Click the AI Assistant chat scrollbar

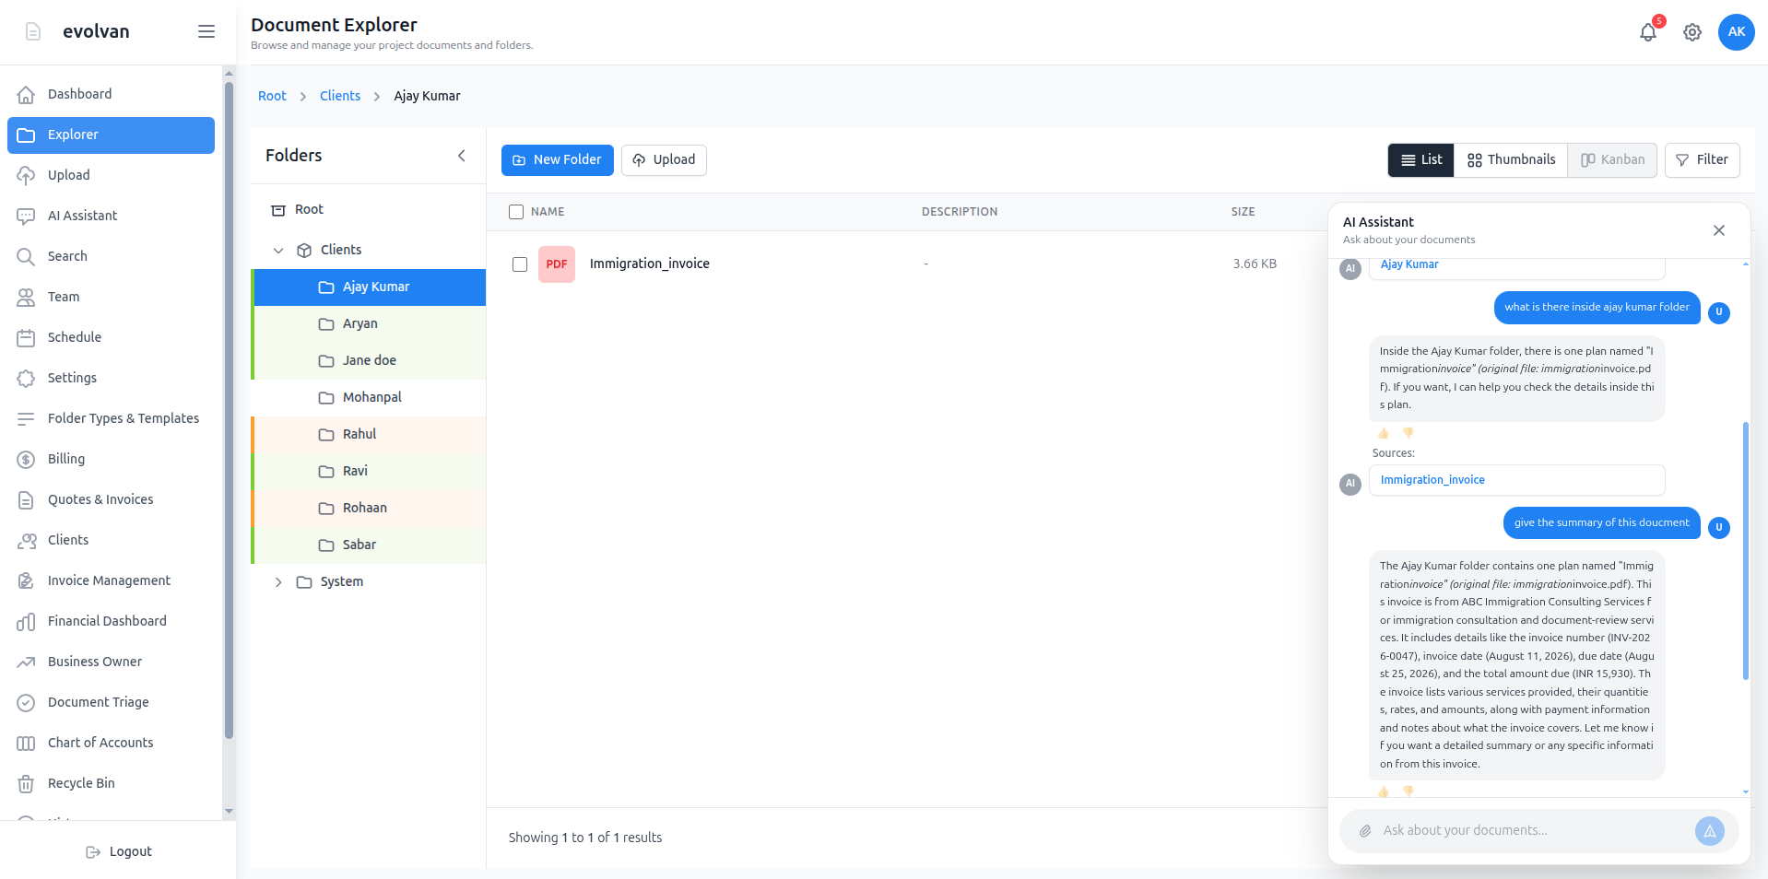tap(1746, 551)
